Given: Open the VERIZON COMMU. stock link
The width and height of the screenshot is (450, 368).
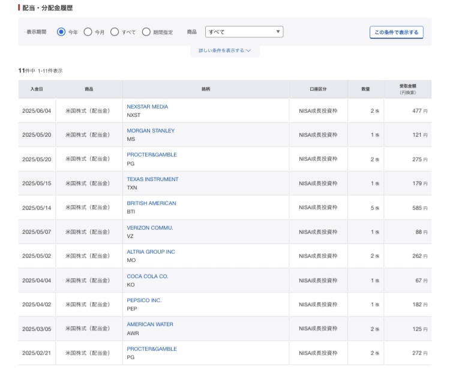Looking at the screenshot, I should [150, 228].
